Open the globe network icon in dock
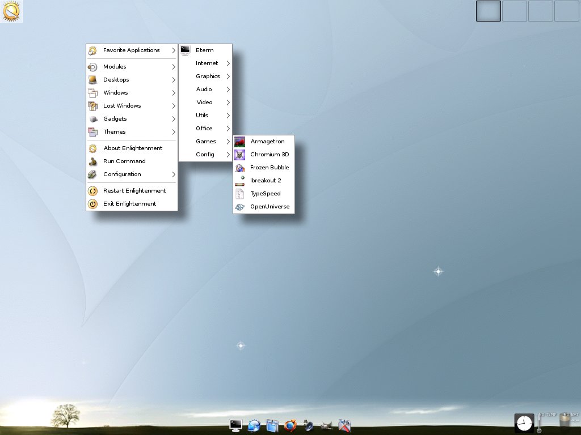Image resolution: width=581 pixels, height=435 pixels. point(254,425)
